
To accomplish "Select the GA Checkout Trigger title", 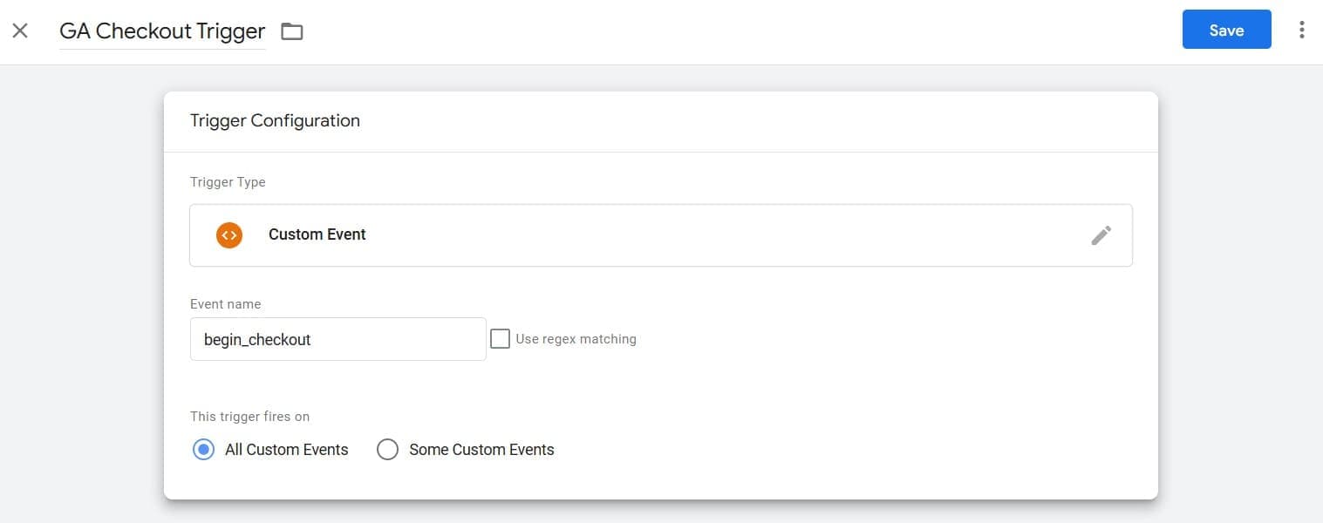I will 161,30.
